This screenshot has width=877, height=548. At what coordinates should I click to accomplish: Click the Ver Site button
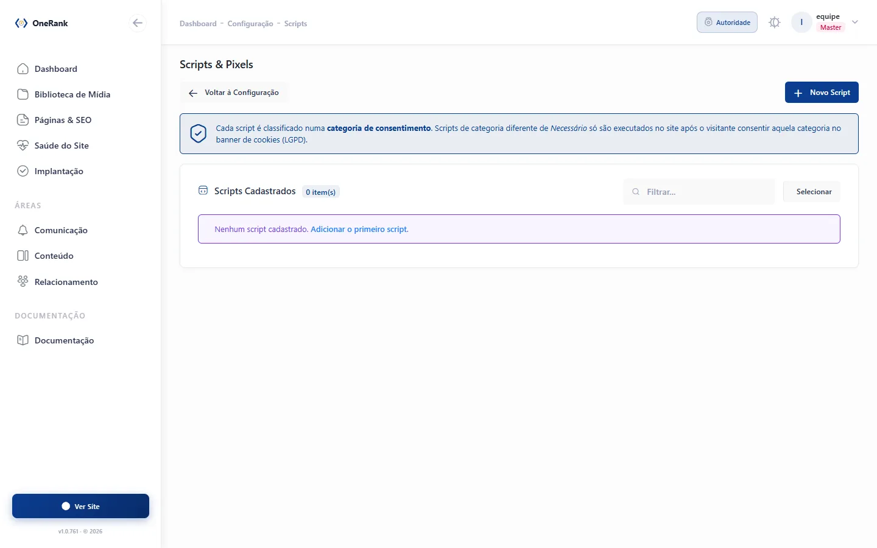pyautogui.click(x=80, y=506)
